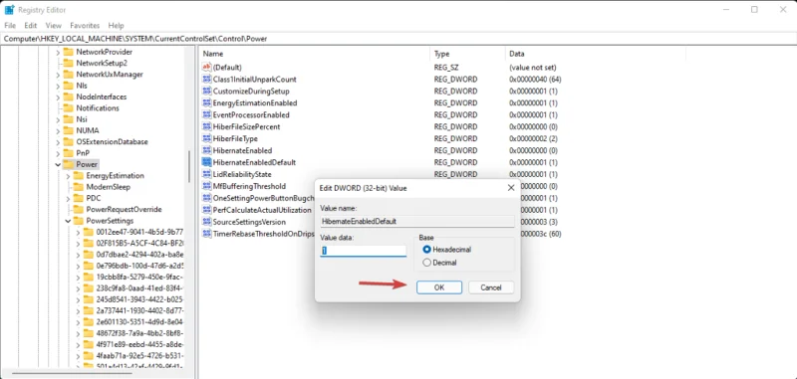Click the NetworkProvider folder icon
The height and width of the screenshot is (379, 797).
click(68, 52)
